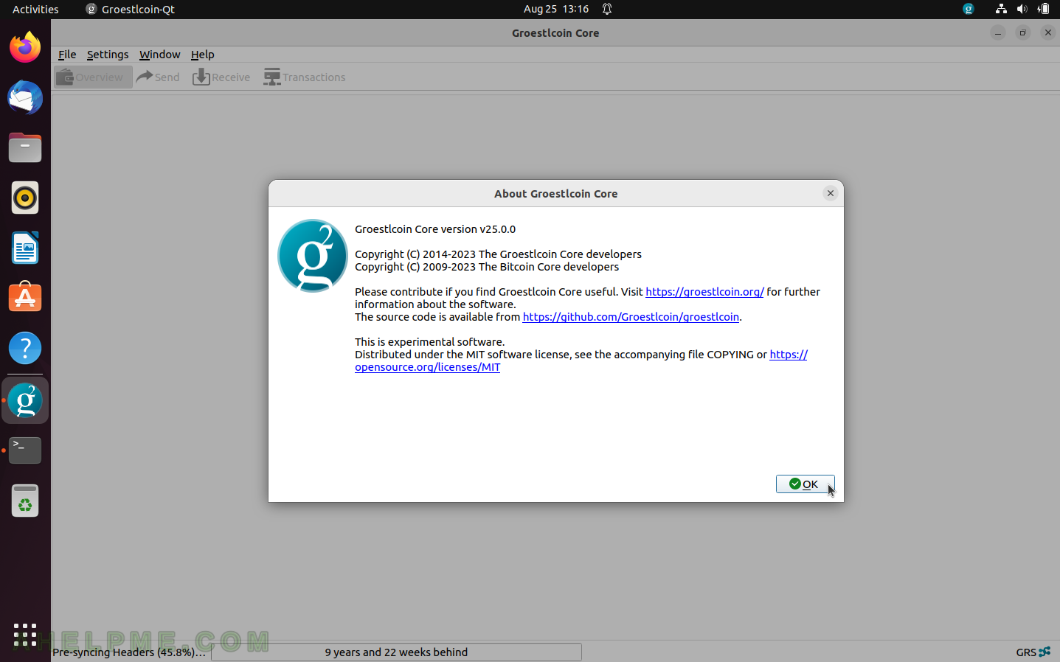Click the Bitcoin Core developers copyright line

click(487, 267)
